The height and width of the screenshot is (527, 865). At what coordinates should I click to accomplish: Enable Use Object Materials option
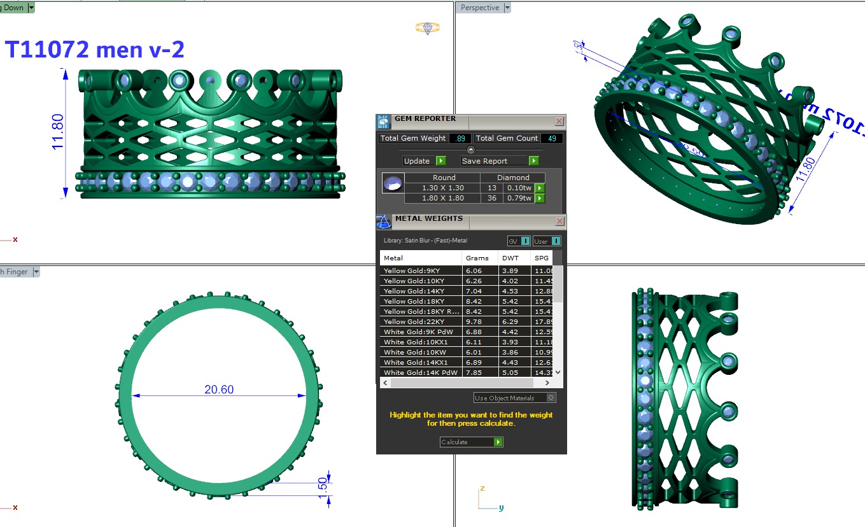click(551, 398)
